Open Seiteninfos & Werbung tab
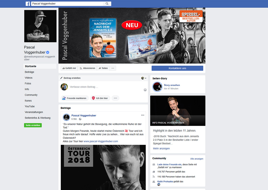The width and height of the screenshot is (268, 190). 38,118
